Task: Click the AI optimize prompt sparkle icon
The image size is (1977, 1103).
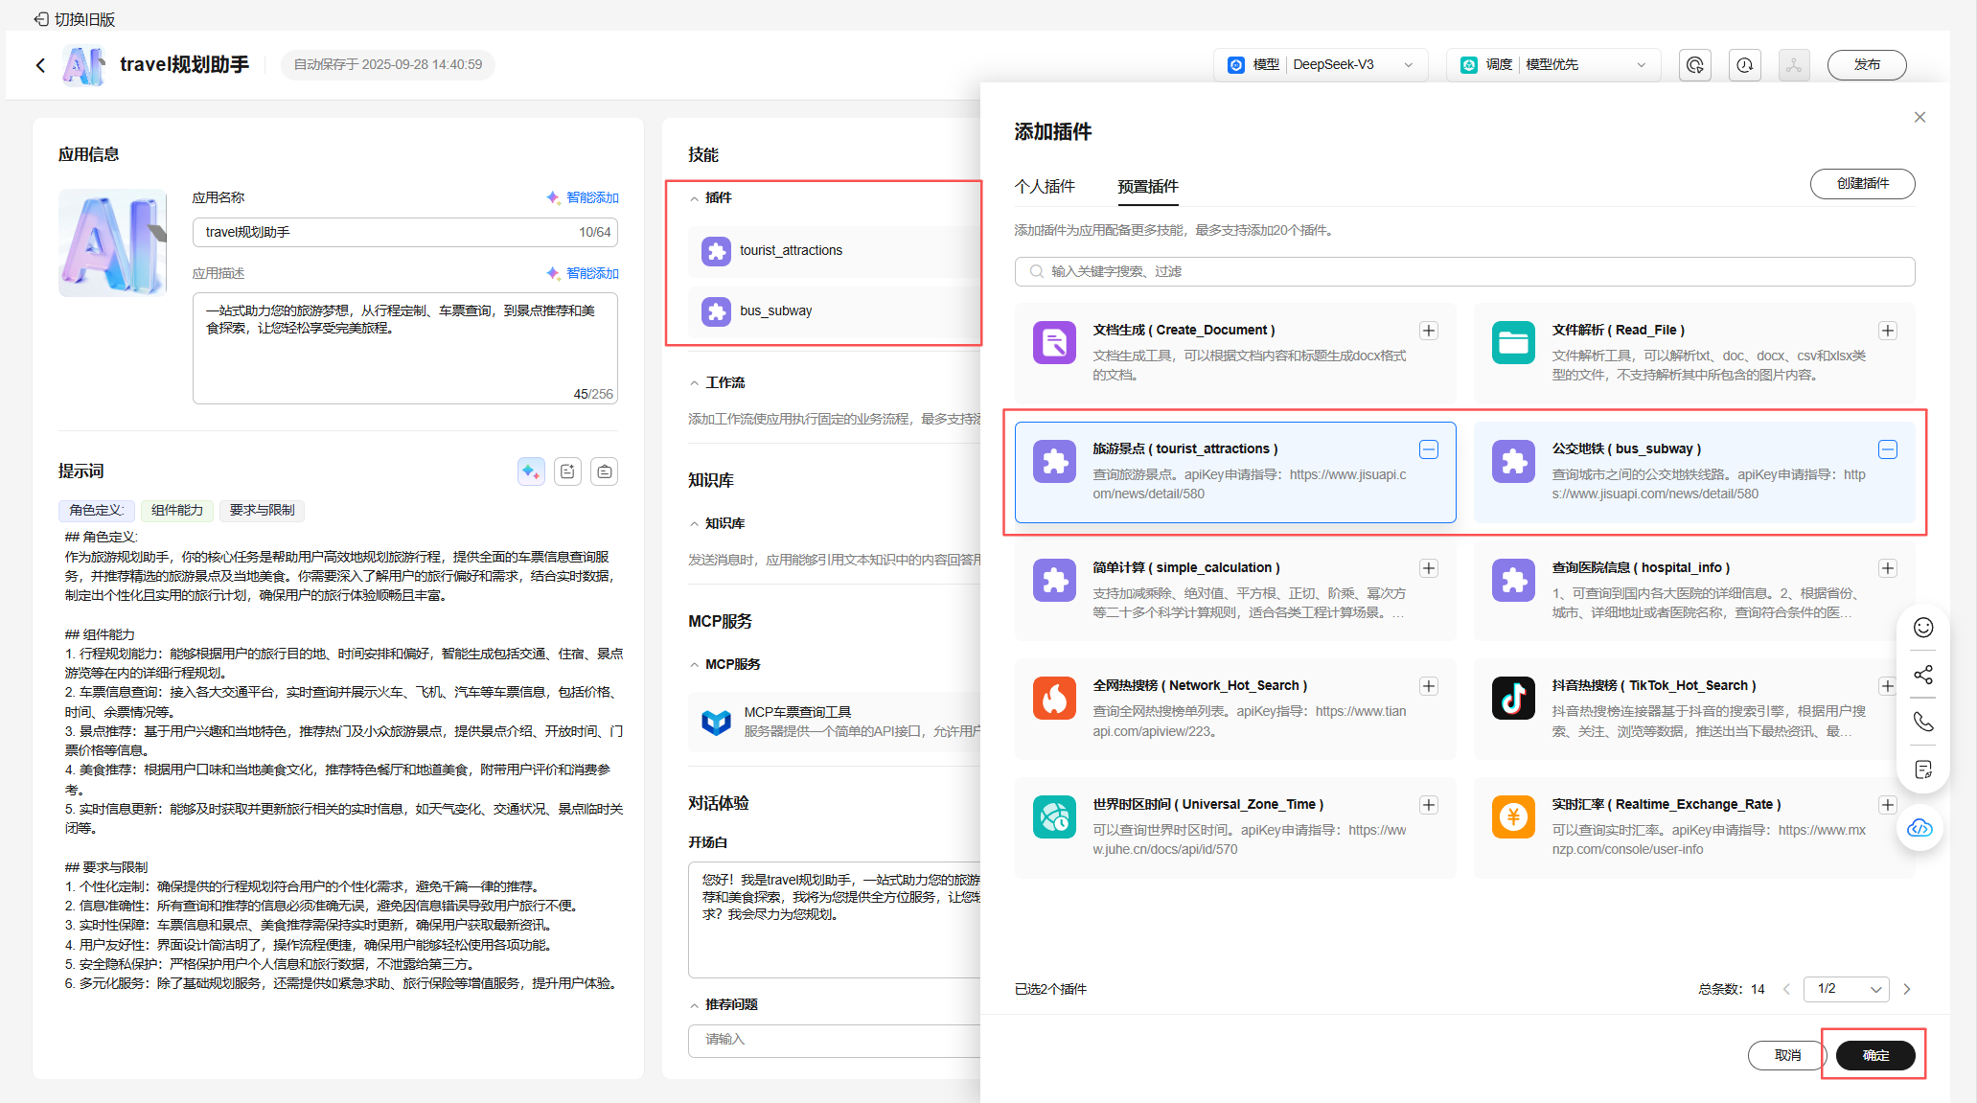Action: point(531,471)
